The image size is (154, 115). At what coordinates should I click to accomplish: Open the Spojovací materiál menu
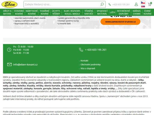pyautogui.click(x=102, y=12)
